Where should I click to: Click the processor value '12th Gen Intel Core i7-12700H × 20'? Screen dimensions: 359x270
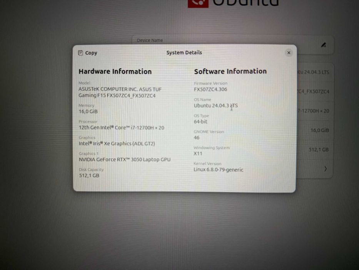tap(121, 128)
